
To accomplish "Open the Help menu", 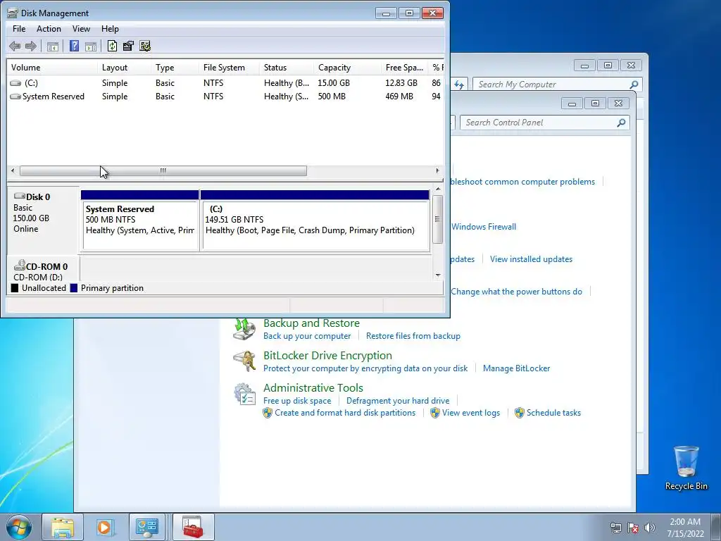I will pos(110,28).
